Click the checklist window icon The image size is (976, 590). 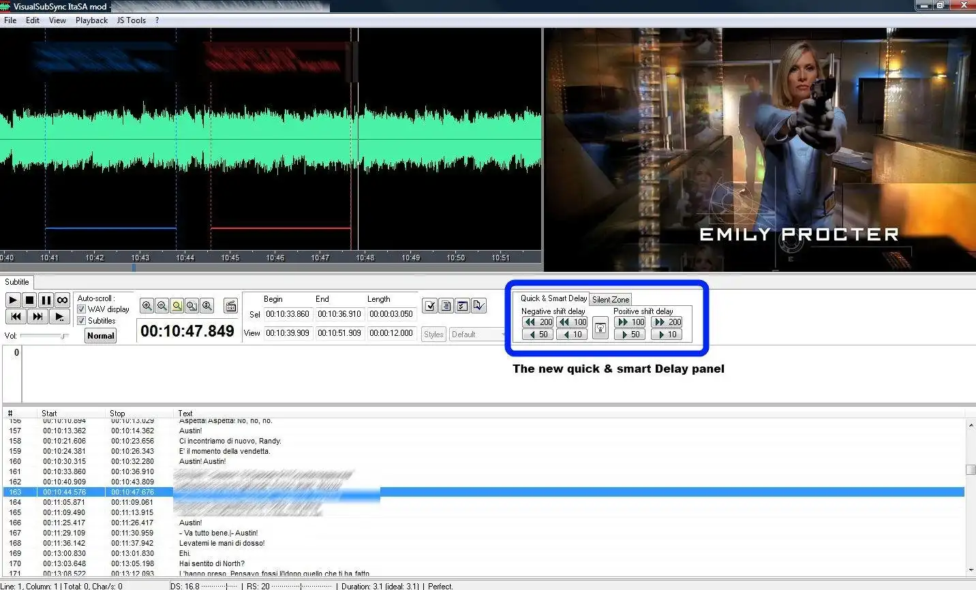462,306
